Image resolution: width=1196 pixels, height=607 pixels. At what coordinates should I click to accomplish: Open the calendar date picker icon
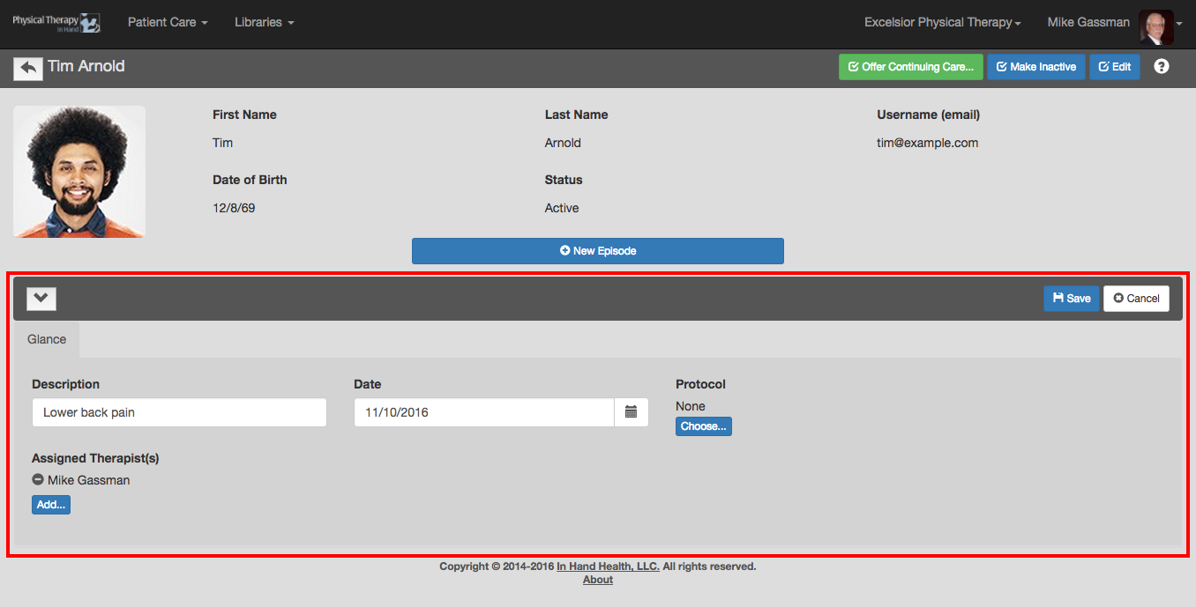[631, 412]
